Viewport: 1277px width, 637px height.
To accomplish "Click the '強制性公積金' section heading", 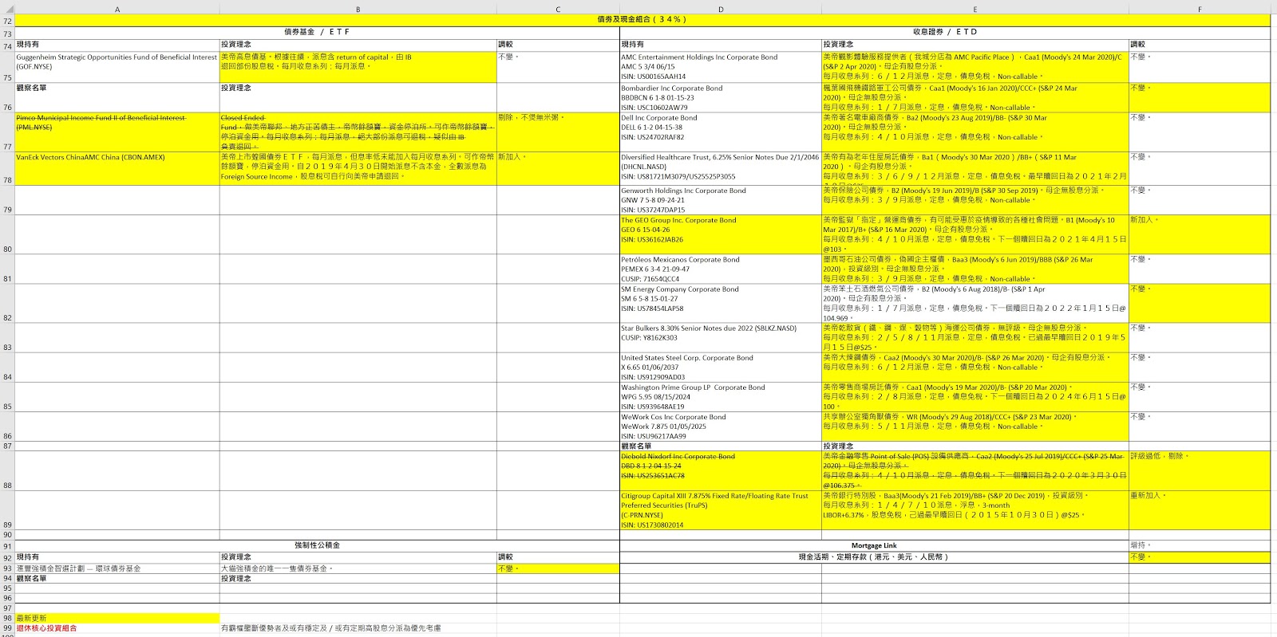I will click(x=317, y=545).
